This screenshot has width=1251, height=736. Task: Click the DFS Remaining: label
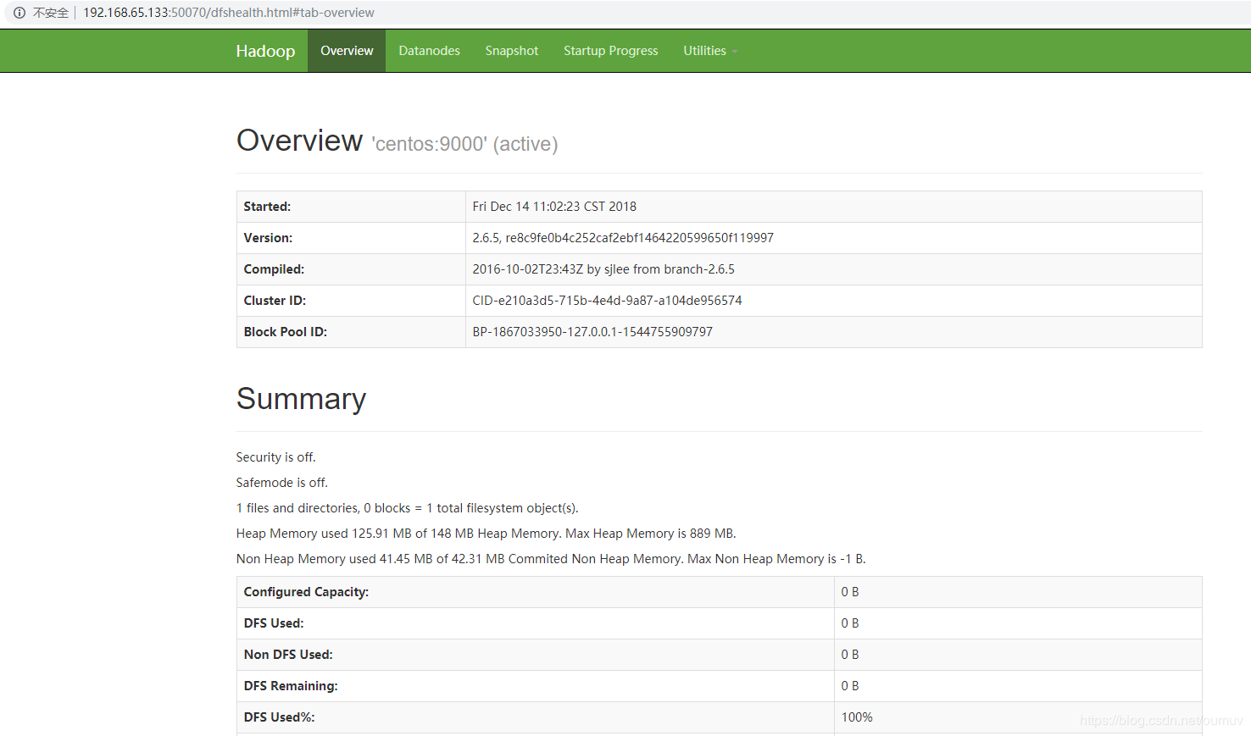[x=291, y=686]
